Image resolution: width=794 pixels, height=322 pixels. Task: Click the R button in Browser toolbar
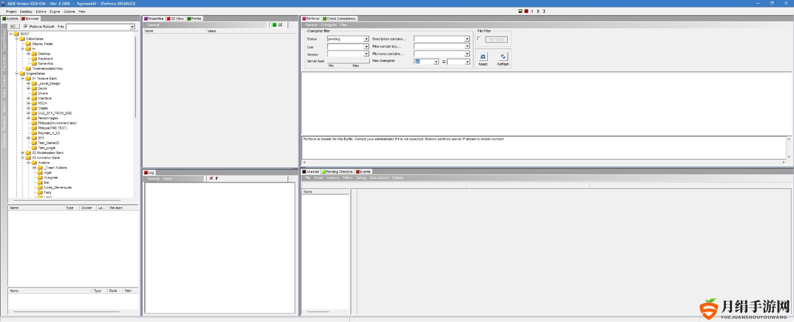tap(12, 26)
